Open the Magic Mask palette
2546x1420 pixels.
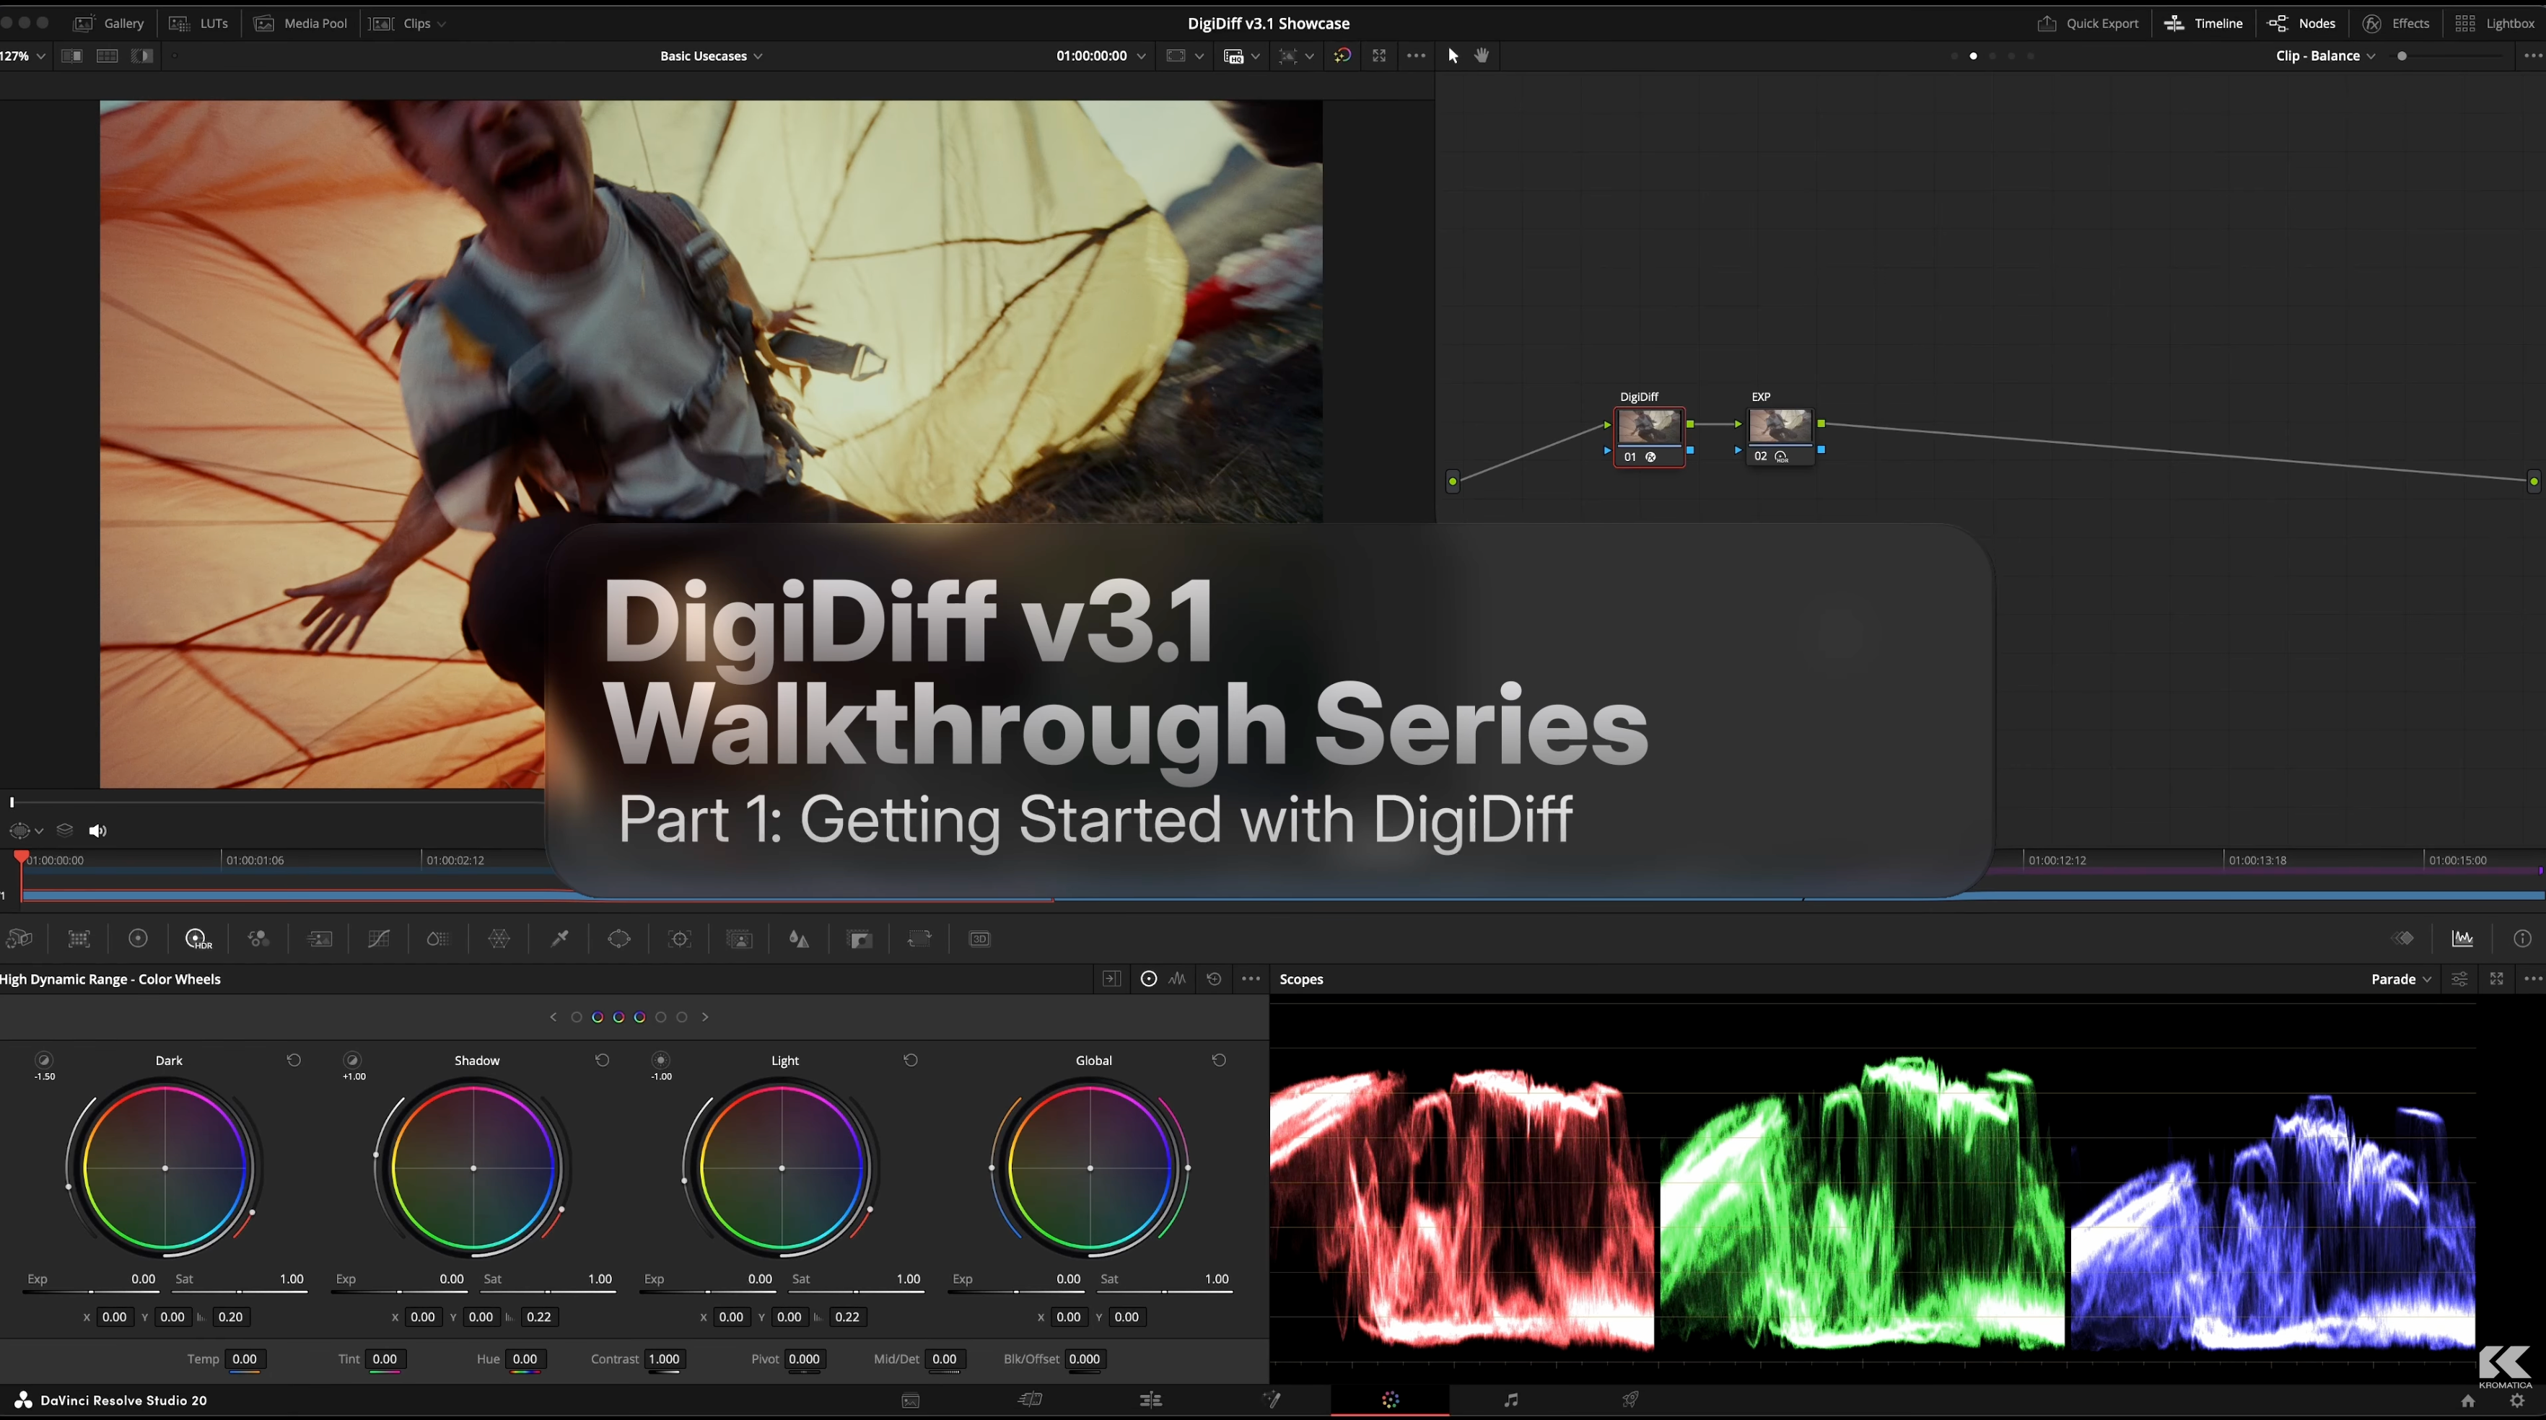pos(739,939)
